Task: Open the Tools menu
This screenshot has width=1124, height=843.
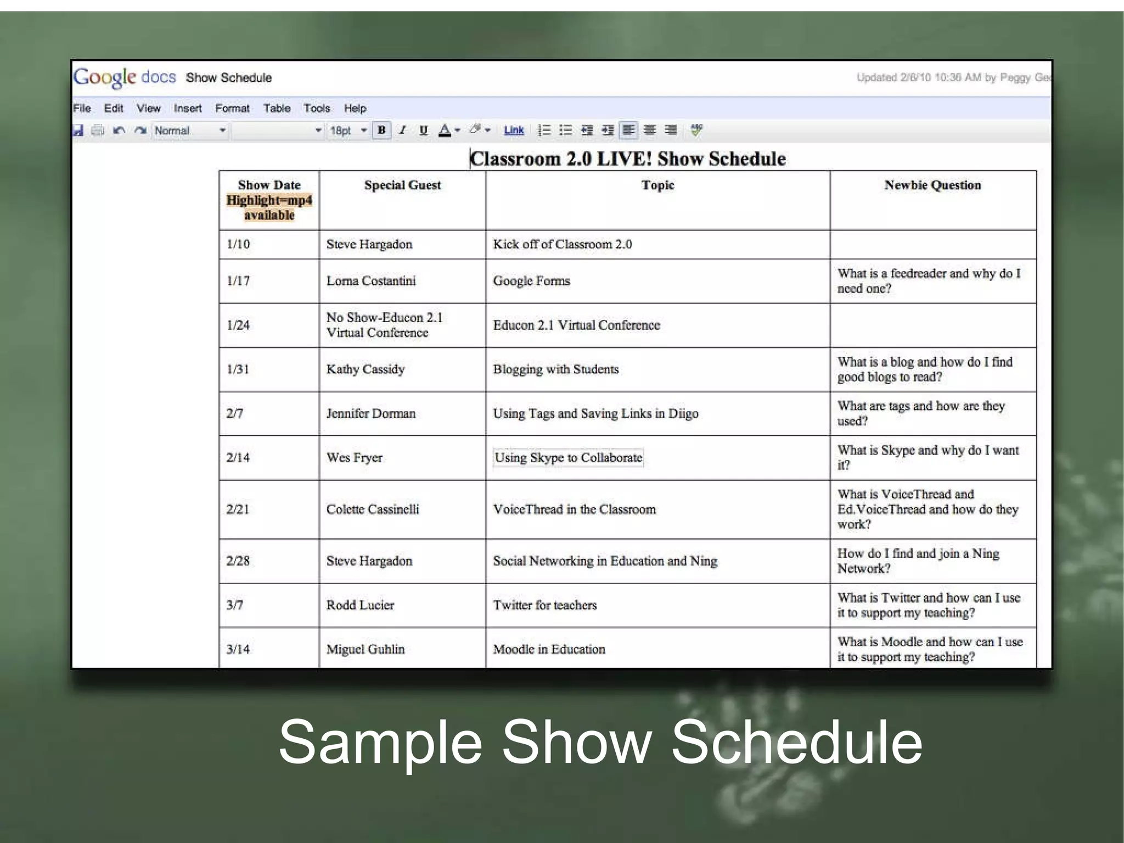Action: tap(317, 108)
